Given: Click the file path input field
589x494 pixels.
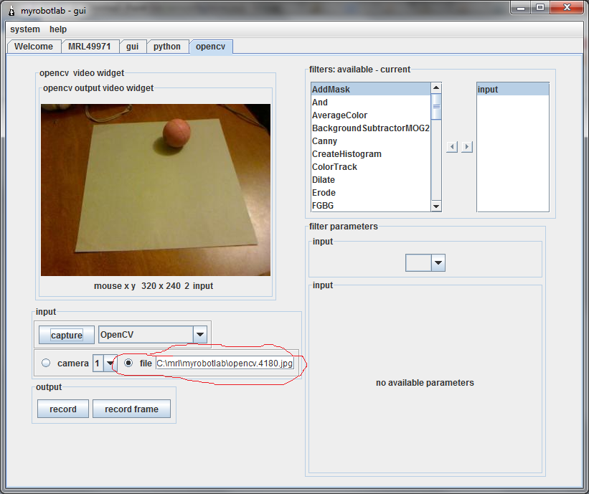Looking at the screenshot, I should tap(225, 364).
